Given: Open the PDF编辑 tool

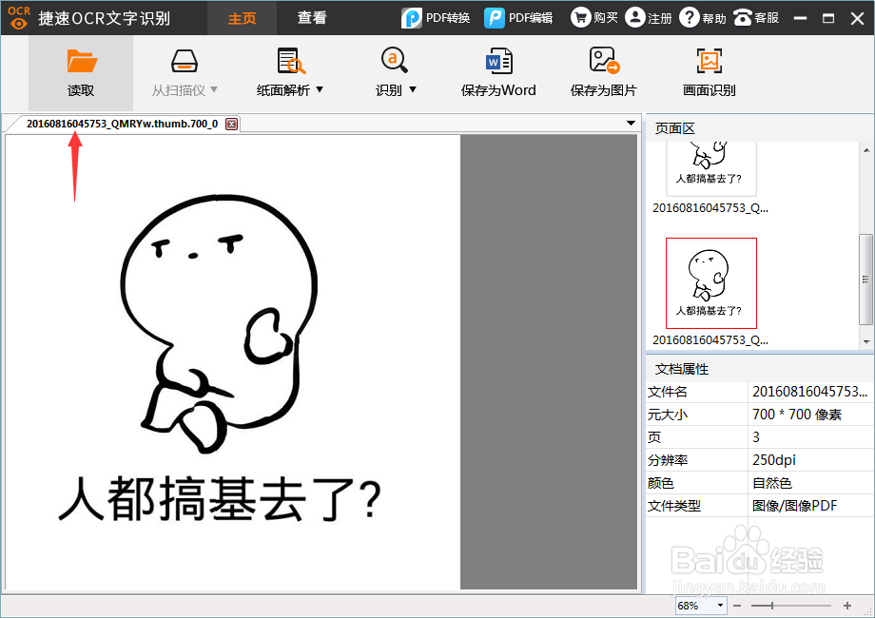Looking at the screenshot, I should [518, 18].
